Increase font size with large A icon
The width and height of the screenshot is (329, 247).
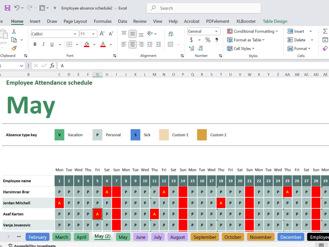(x=102, y=34)
